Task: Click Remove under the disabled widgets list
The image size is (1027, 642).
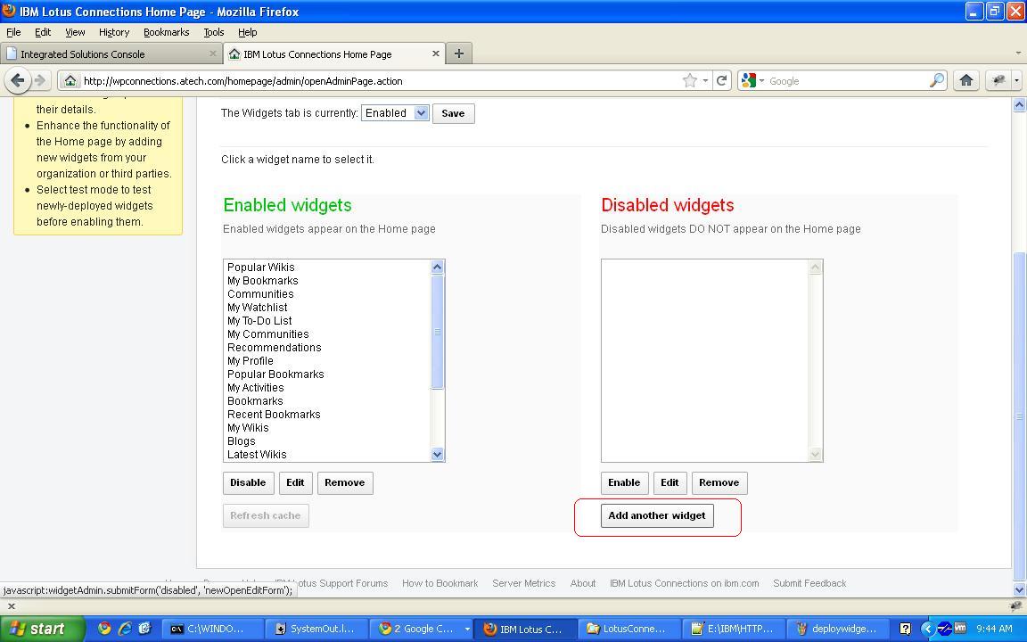Action: coord(719,482)
